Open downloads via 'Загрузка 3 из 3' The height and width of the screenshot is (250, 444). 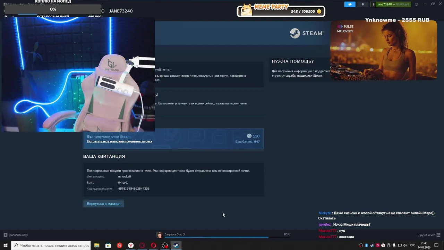click(174, 234)
